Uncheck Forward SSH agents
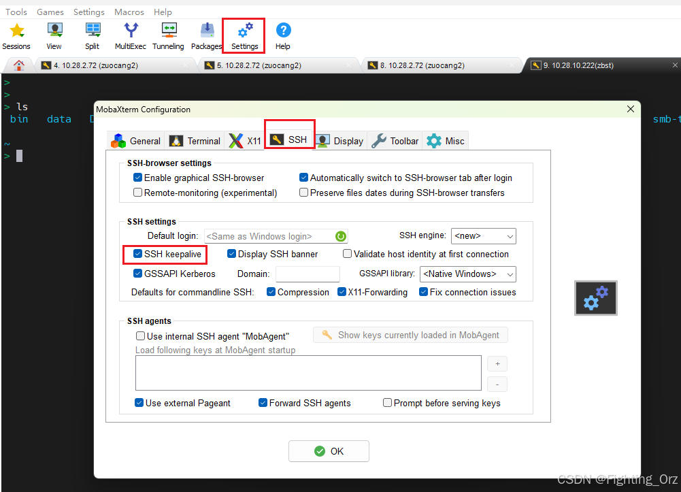 click(x=263, y=402)
